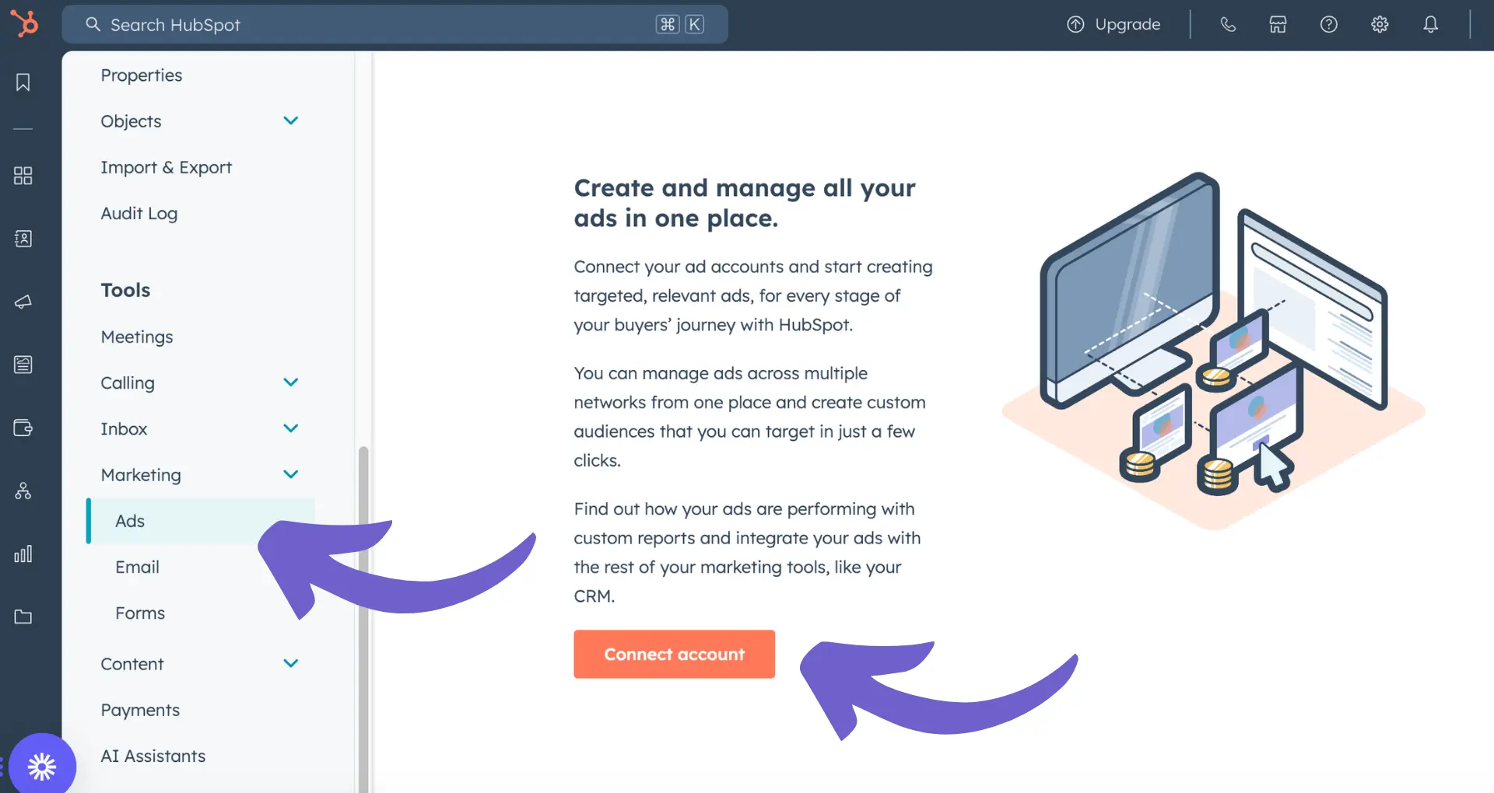Expand the Content section chevron
The image size is (1494, 793).
(x=291, y=663)
